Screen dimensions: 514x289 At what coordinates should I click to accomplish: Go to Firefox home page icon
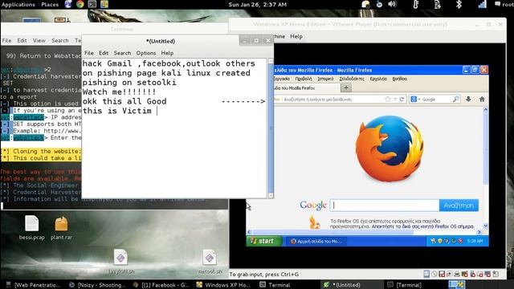click(482, 99)
